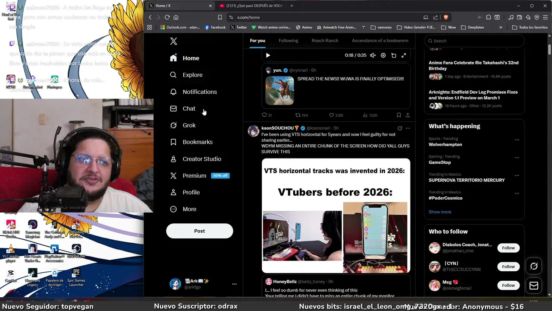
Task: Open Brave Wallet icon
Action: tap(519, 17)
